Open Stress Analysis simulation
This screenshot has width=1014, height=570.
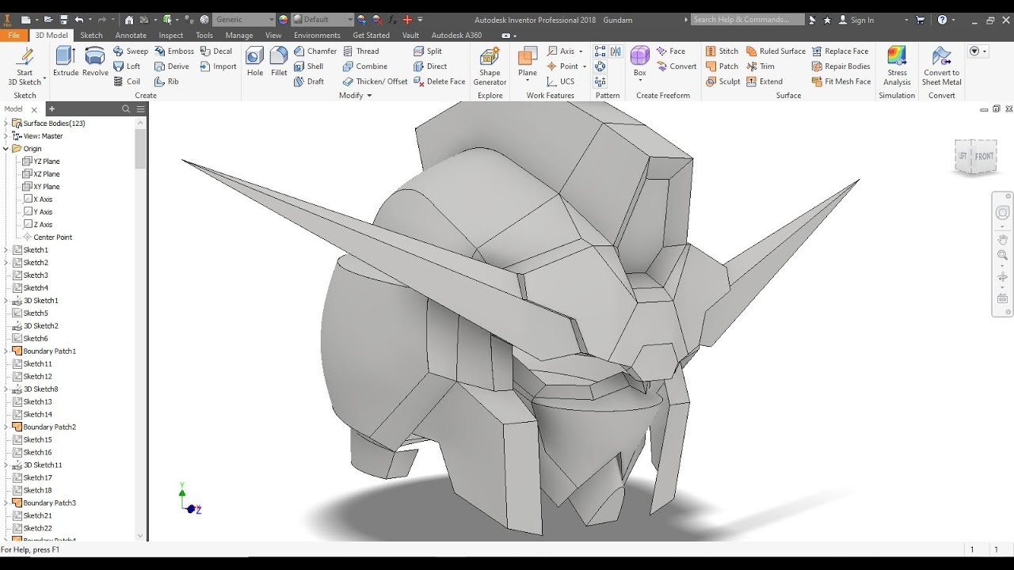click(x=897, y=66)
